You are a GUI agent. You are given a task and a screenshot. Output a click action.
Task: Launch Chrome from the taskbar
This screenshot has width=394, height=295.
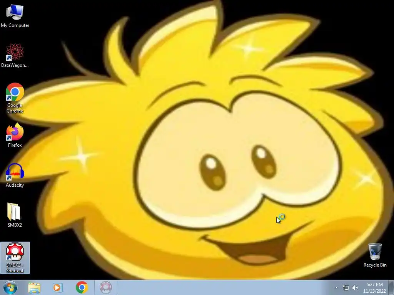click(x=82, y=287)
